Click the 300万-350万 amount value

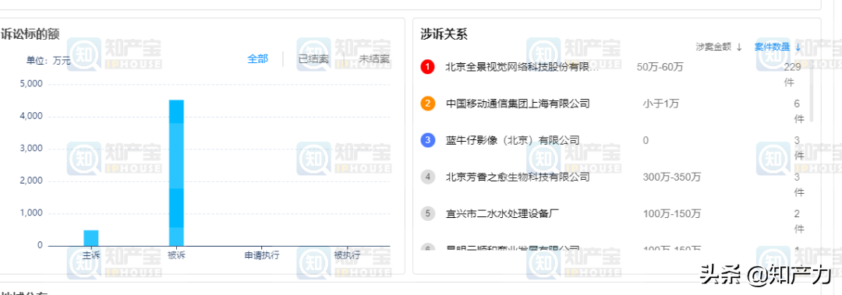coord(672,177)
